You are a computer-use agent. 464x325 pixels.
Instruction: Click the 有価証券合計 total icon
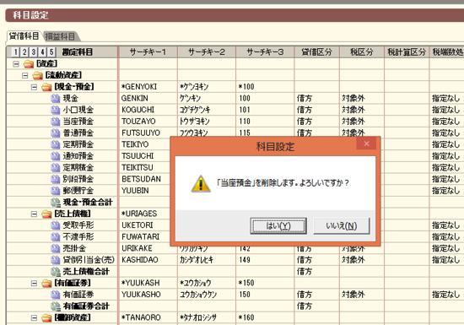point(56,306)
